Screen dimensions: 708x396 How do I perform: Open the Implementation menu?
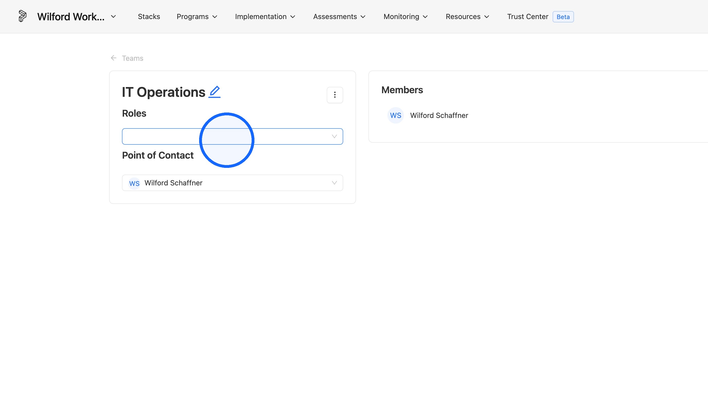[265, 16]
